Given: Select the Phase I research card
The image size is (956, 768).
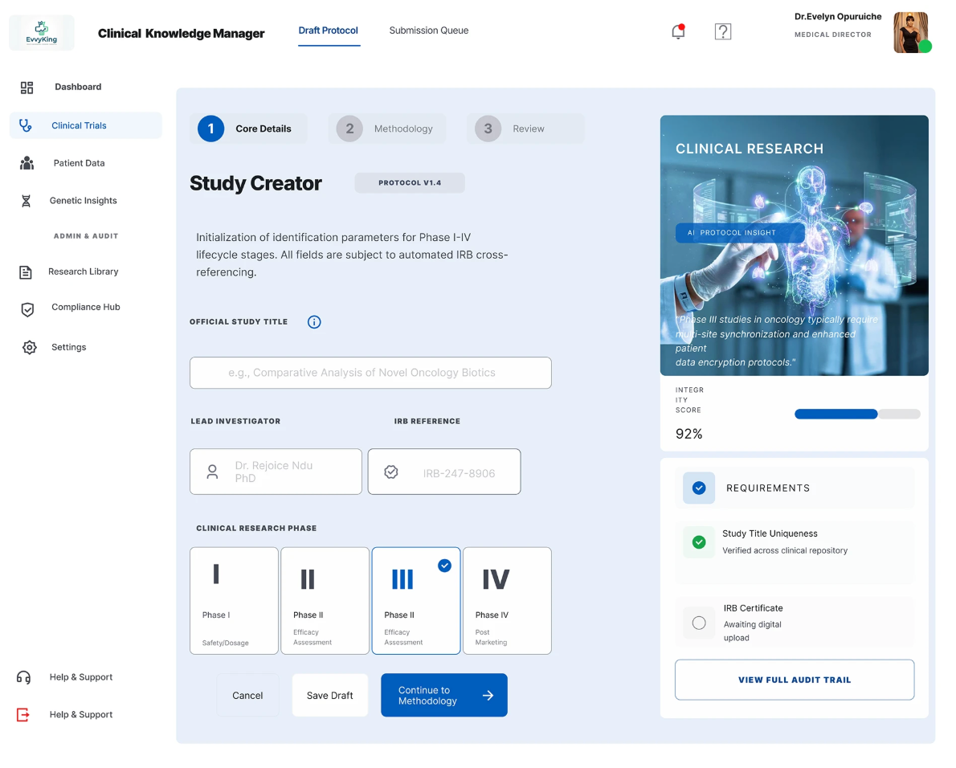Looking at the screenshot, I should click(x=234, y=600).
